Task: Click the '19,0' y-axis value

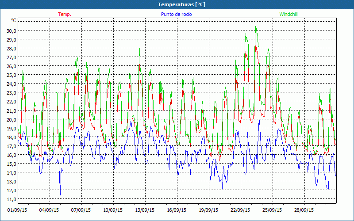Action: pyautogui.click(x=12, y=128)
